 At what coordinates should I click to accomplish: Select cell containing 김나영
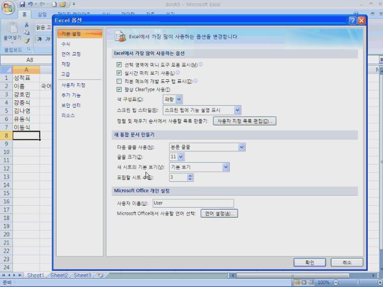click(26, 111)
